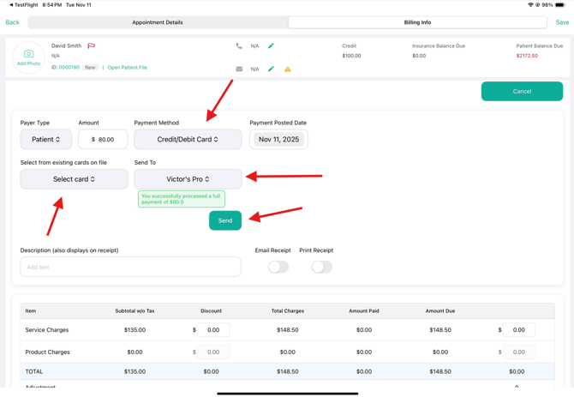Image resolution: width=574 pixels, height=397 pixels.
Task: Click the green Cancel button
Action: pos(522,91)
